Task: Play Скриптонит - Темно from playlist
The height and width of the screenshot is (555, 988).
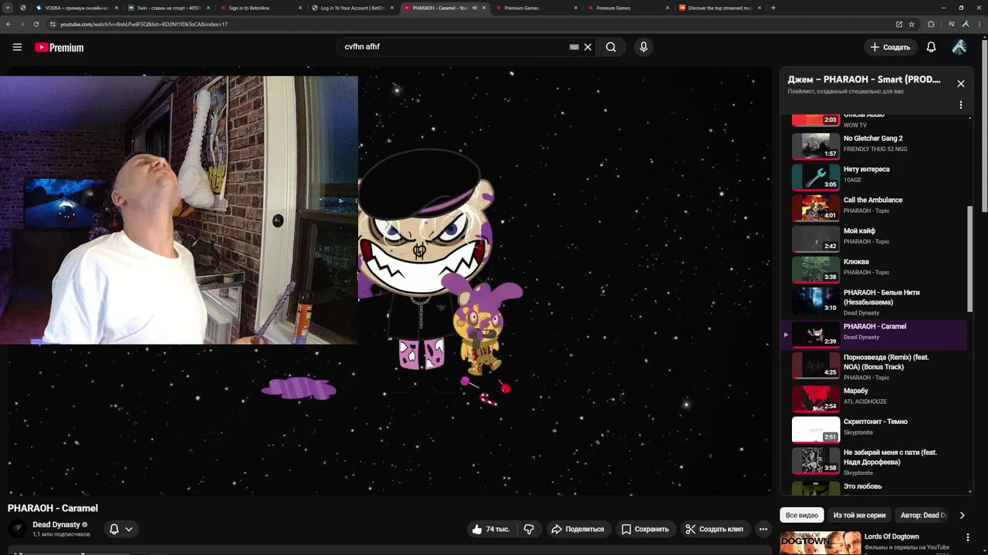Action: (874, 430)
